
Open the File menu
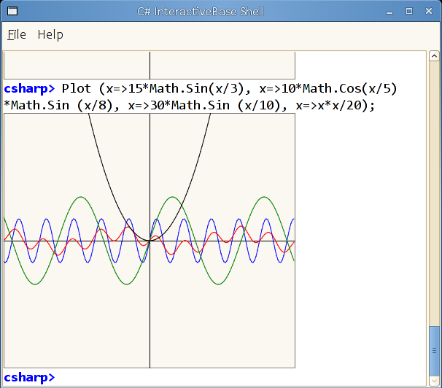pos(17,35)
